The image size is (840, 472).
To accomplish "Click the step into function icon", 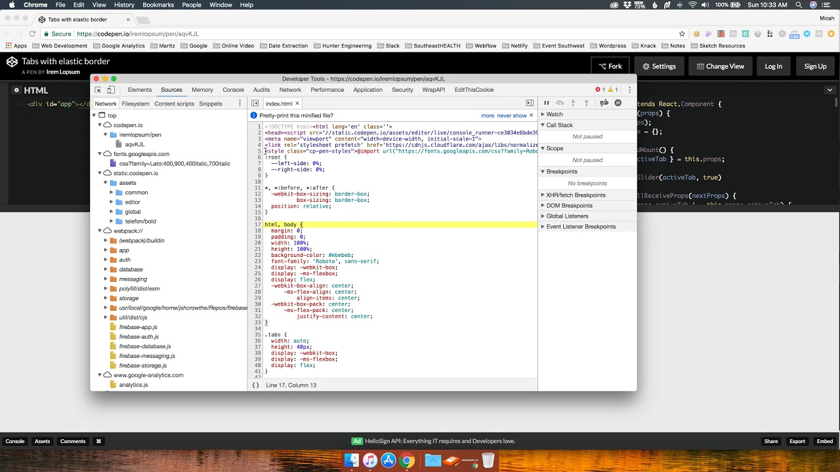I will [x=573, y=103].
